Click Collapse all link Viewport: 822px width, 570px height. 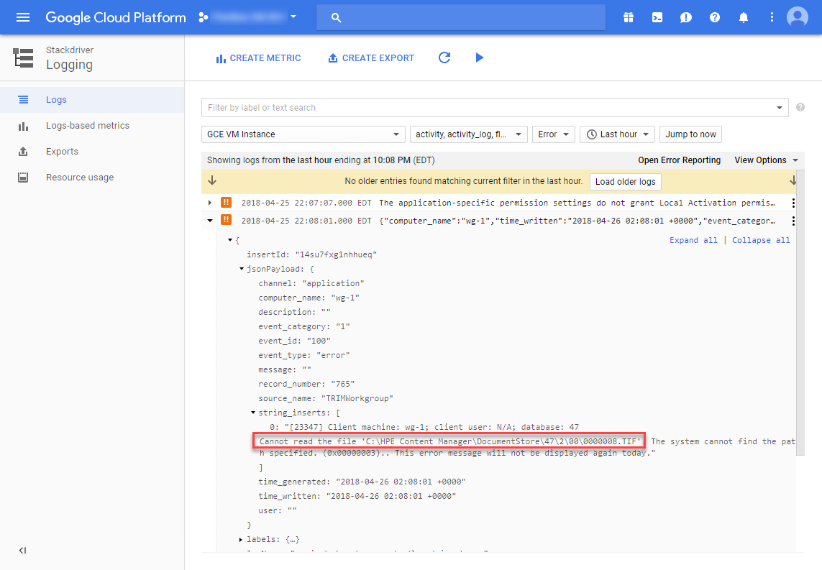click(x=761, y=240)
